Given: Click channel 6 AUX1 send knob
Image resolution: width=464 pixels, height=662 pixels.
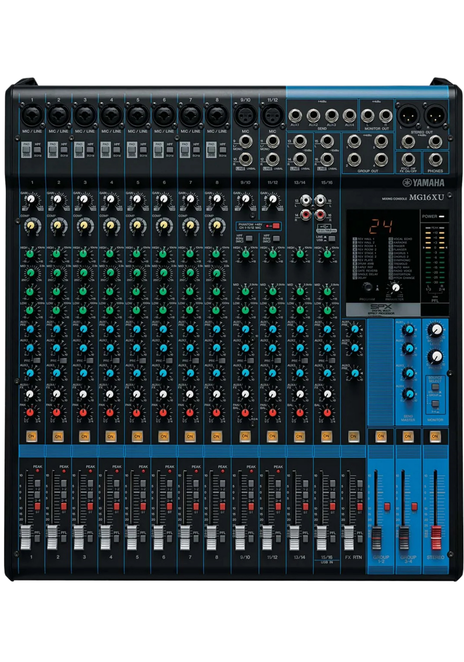Looking at the screenshot, I should (163, 329).
